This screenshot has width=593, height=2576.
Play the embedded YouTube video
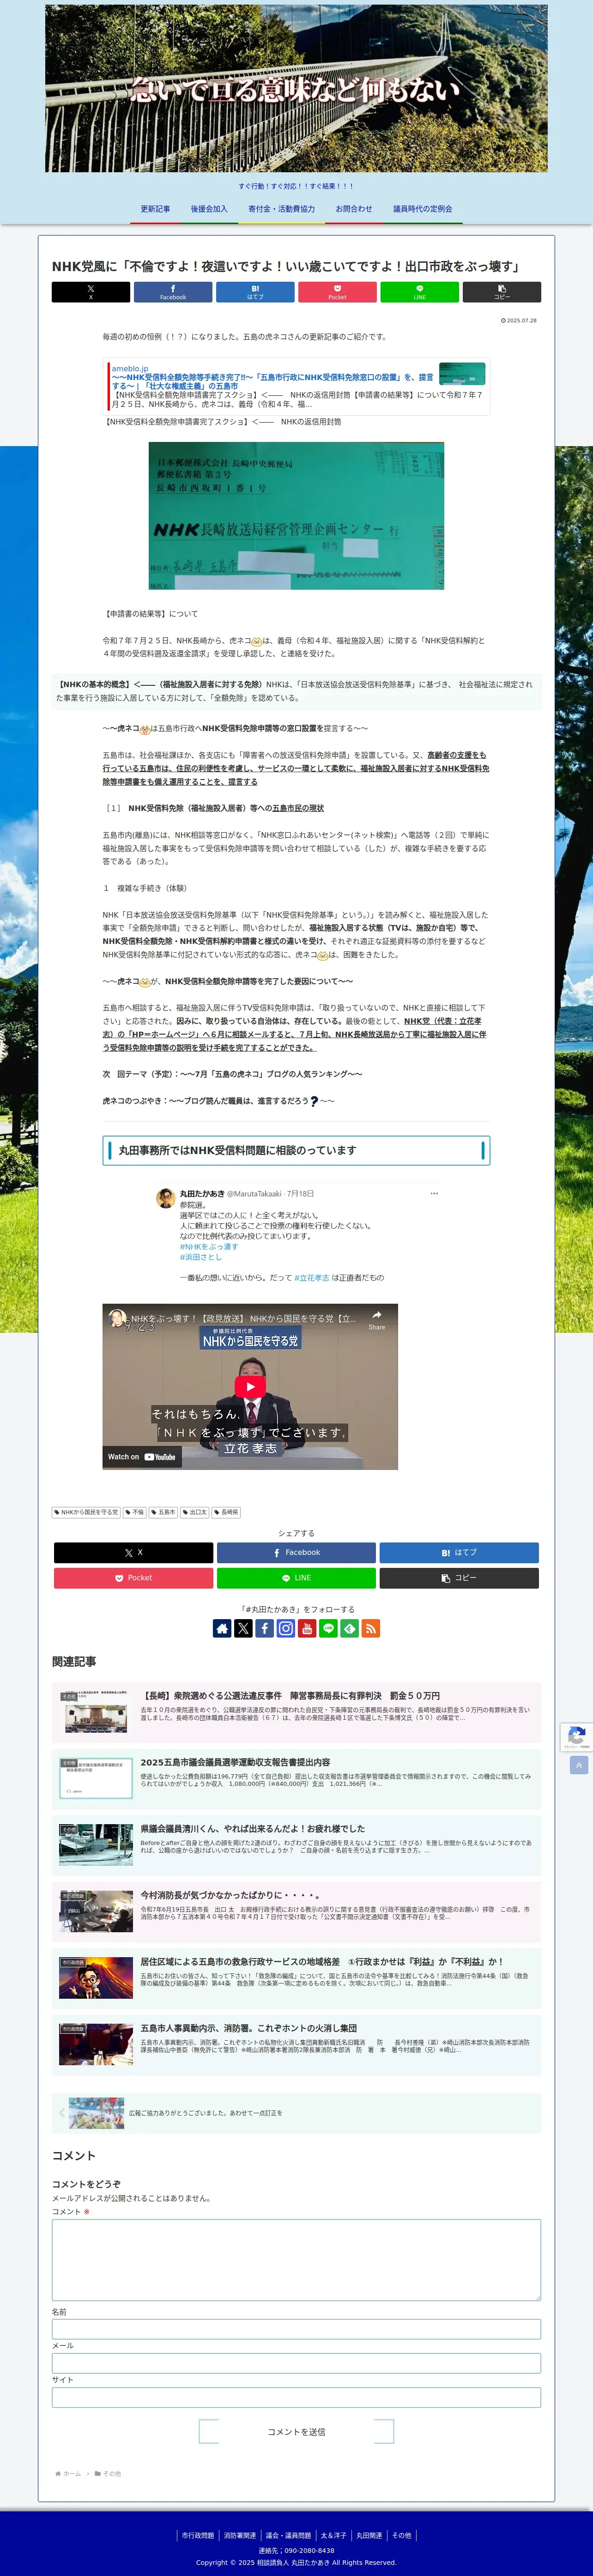[250, 1386]
